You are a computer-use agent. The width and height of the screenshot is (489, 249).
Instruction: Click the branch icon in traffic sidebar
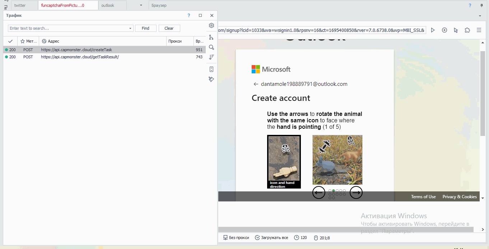(x=211, y=37)
